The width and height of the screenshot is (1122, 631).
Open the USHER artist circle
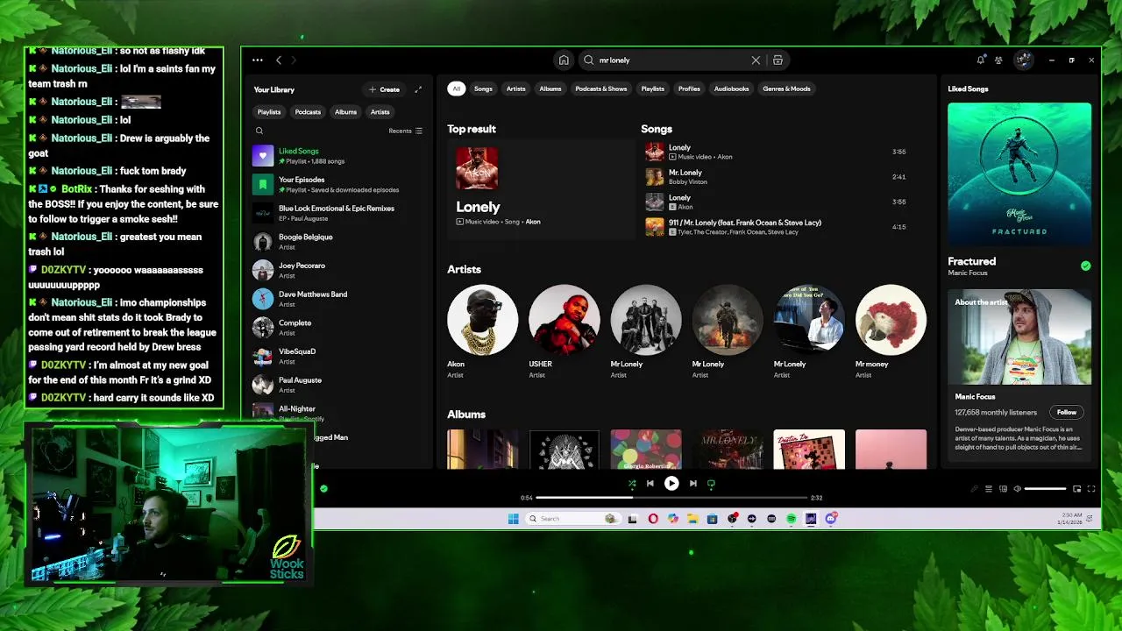coord(564,320)
